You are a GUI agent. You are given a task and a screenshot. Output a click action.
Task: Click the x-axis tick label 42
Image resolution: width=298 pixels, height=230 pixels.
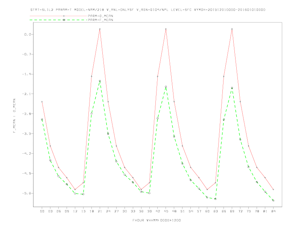[x=158, y=211]
